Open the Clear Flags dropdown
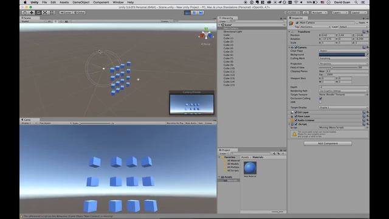Screen dimensions: 389x219 coord(343,50)
